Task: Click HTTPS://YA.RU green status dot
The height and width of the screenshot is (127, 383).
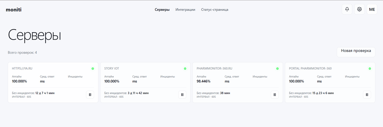Action: [93, 69]
